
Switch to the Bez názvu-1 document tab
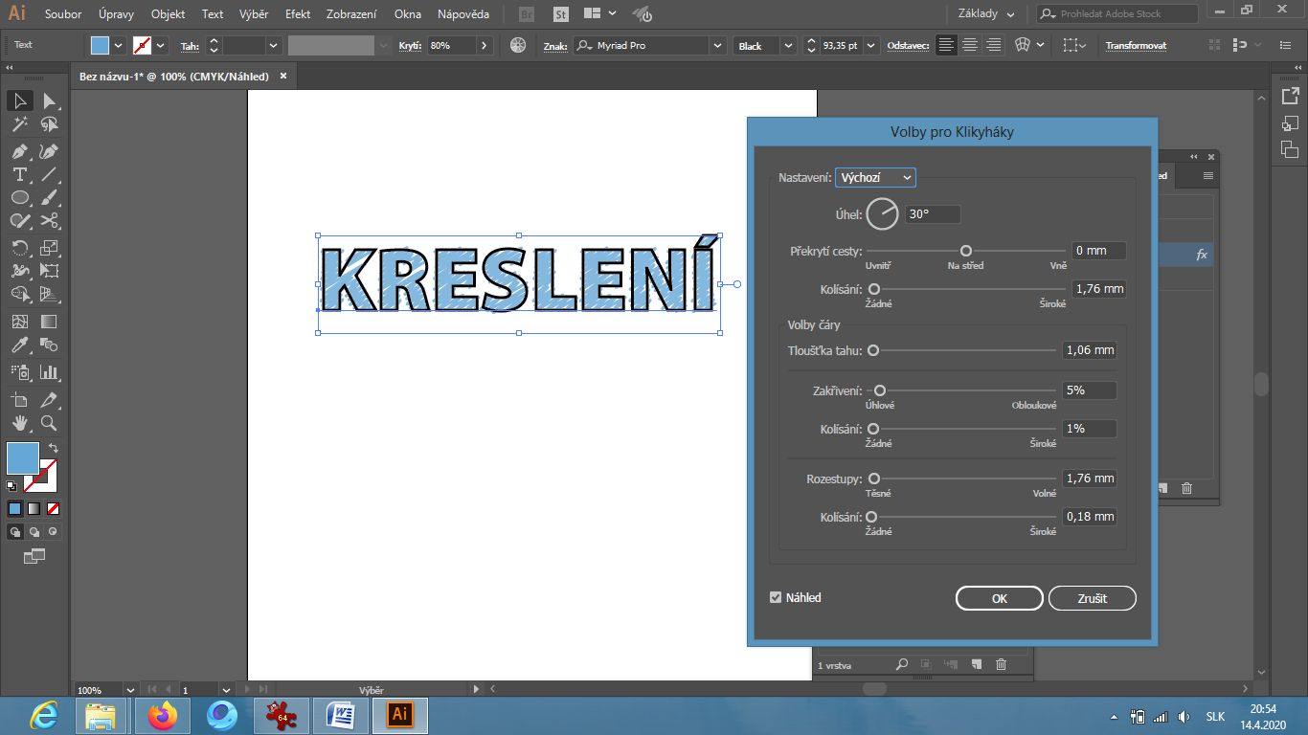(172, 76)
